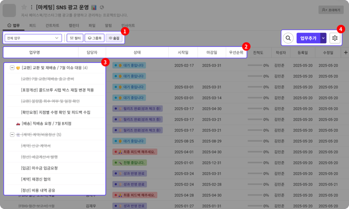The height and width of the screenshot is (209, 349).
Task: Open the 필터 filter tool
Action: pos(75,38)
